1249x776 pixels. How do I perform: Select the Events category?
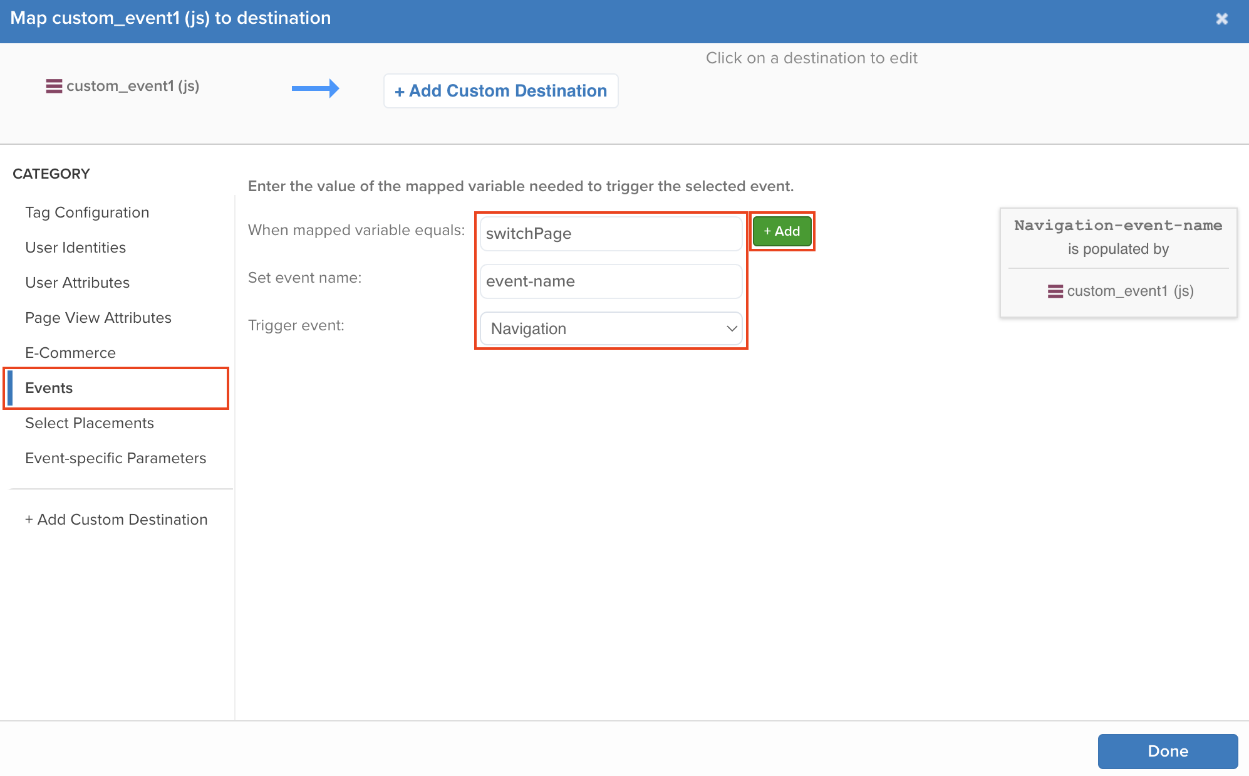(49, 388)
